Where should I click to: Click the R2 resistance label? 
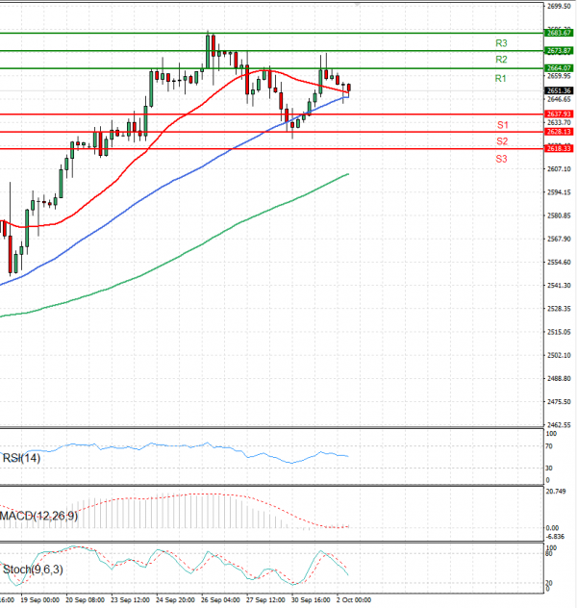tap(501, 60)
